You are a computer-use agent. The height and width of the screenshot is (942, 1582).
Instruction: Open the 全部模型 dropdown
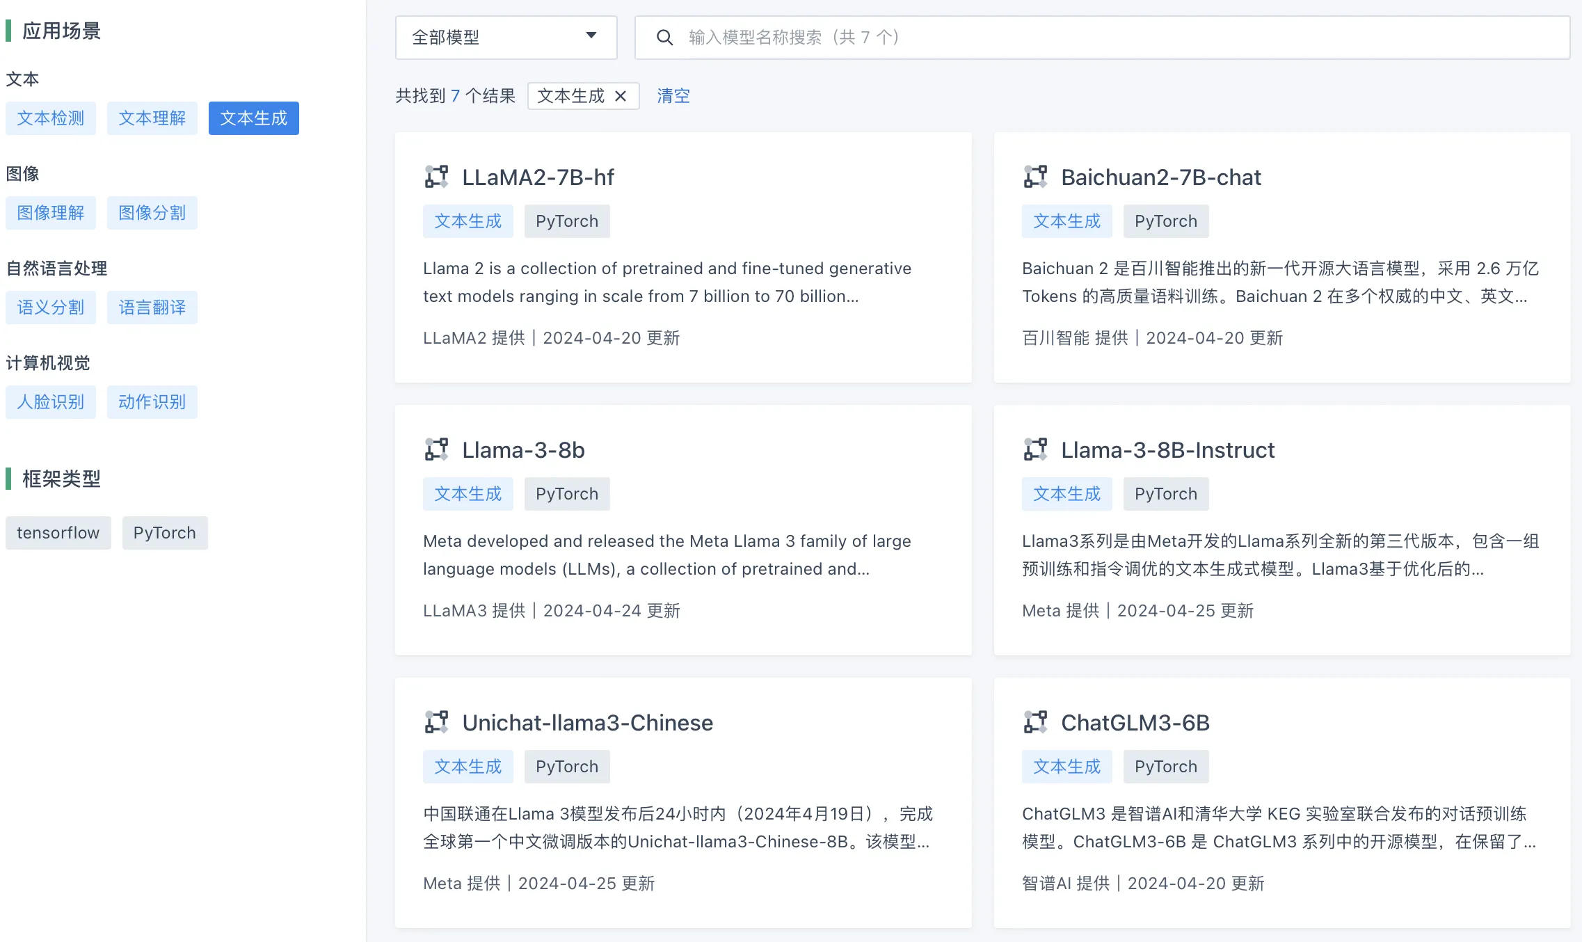point(506,38)
